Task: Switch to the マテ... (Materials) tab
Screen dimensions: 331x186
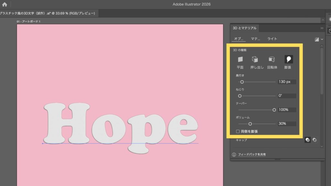Action: [255, 39]
